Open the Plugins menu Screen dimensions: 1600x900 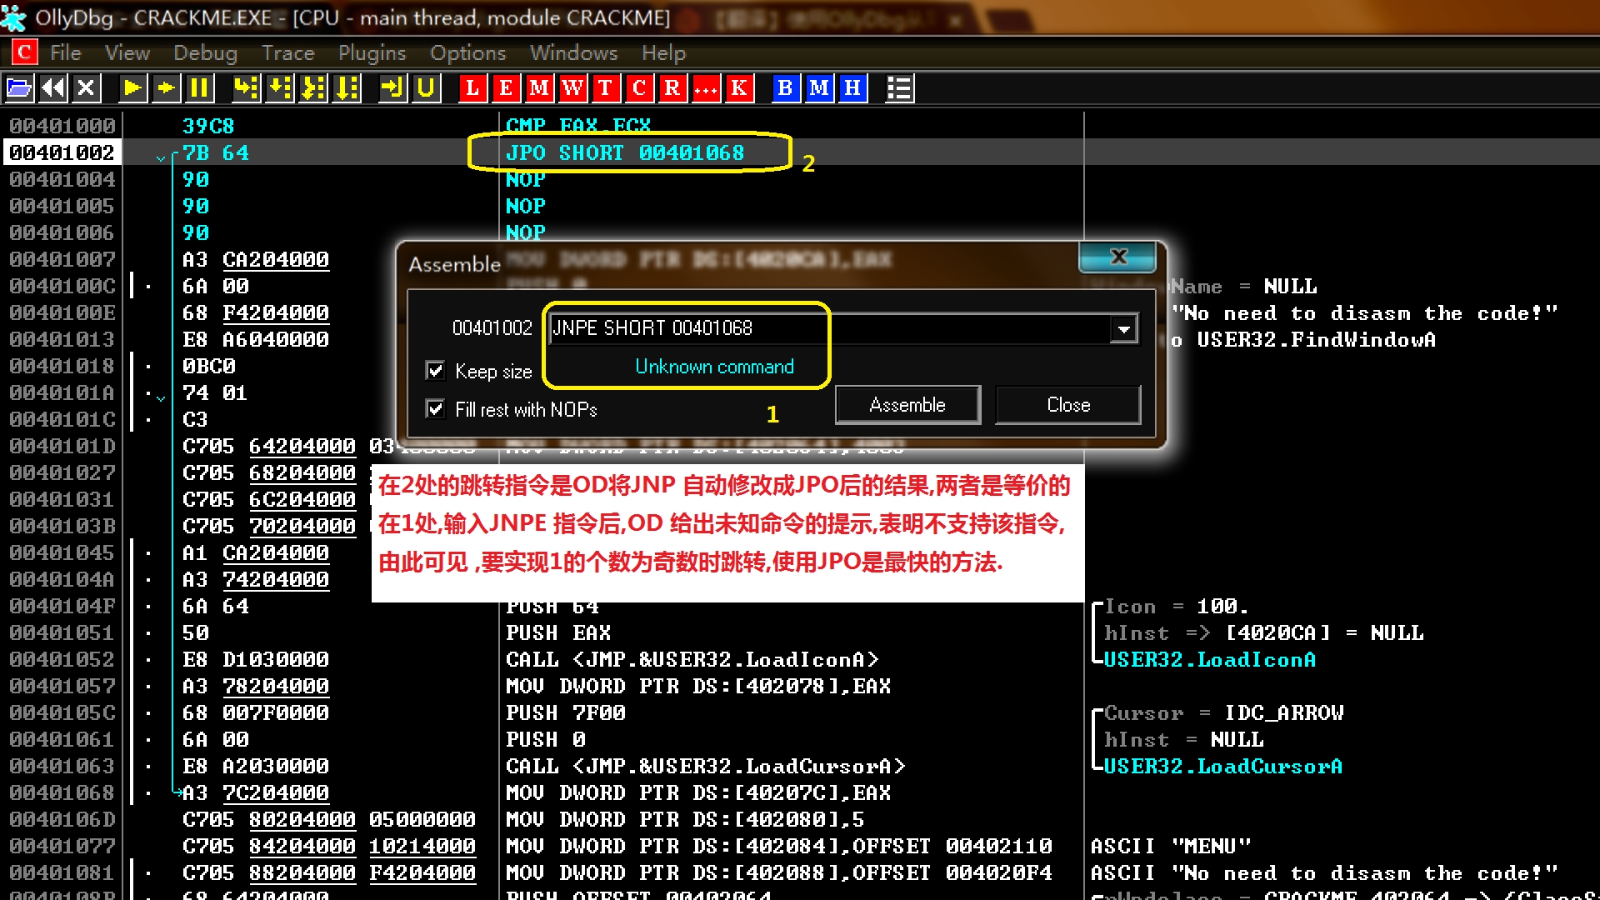372,53
